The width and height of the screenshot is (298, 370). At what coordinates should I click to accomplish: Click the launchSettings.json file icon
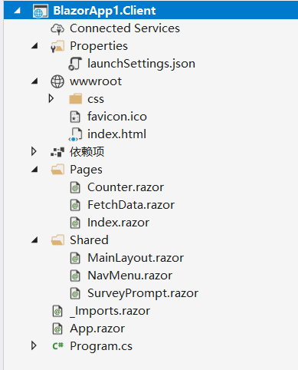(75, 64)
